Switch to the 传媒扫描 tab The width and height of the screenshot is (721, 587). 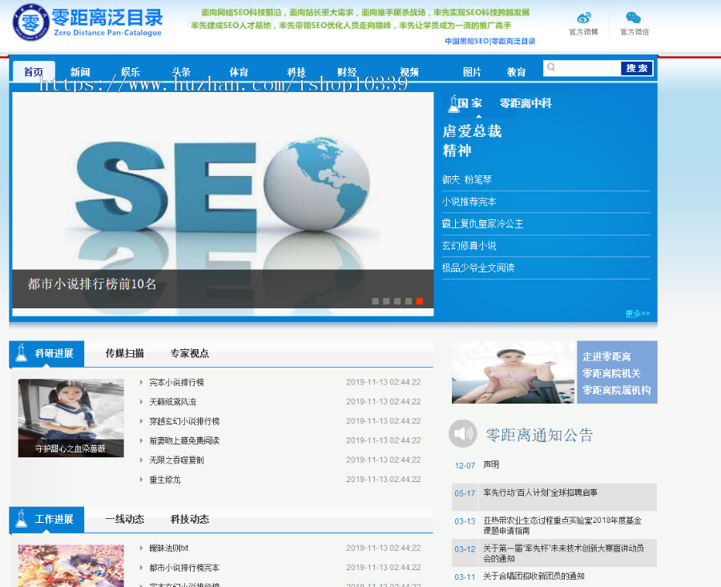(125, 353)
